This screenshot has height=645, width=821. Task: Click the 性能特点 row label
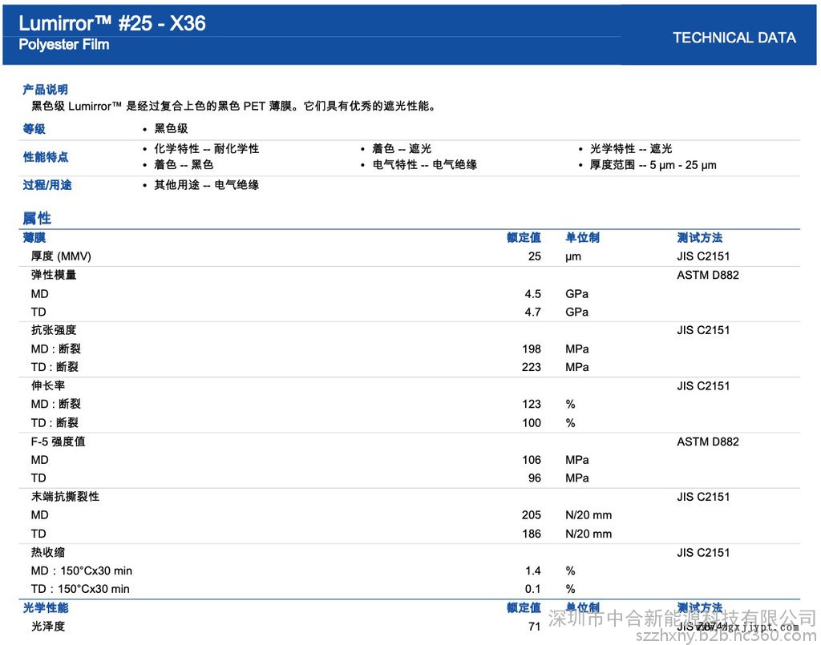click(45, 157)
